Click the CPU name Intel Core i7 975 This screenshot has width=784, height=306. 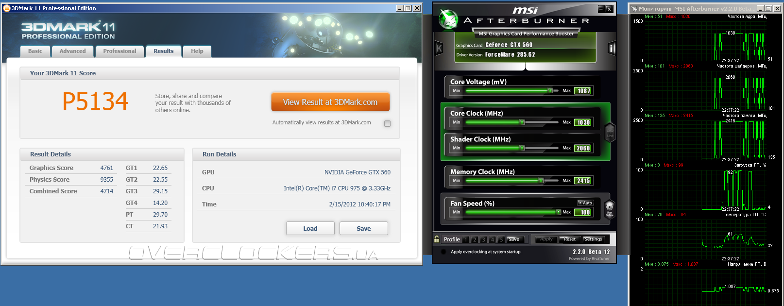click(337, 188)
